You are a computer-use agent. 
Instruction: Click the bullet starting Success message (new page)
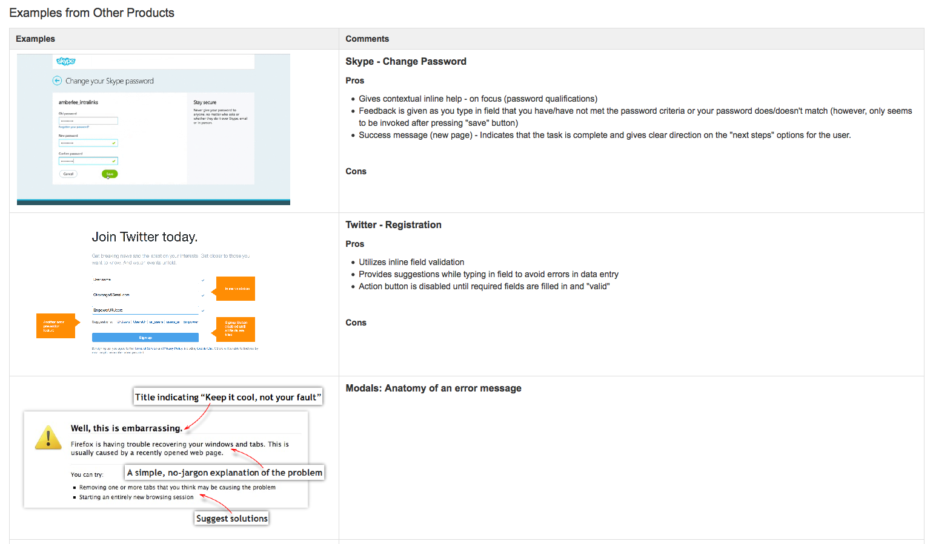(605, 135)
